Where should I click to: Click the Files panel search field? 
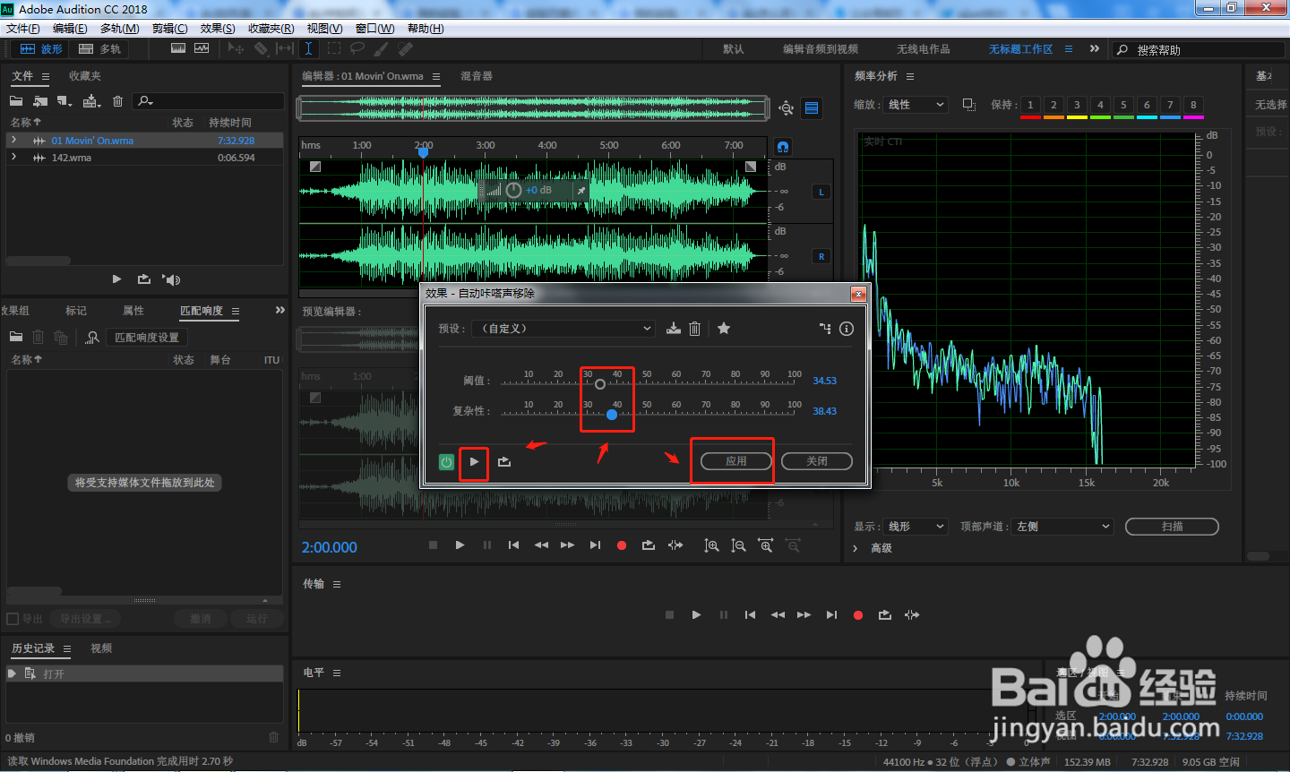coord(209,101)
